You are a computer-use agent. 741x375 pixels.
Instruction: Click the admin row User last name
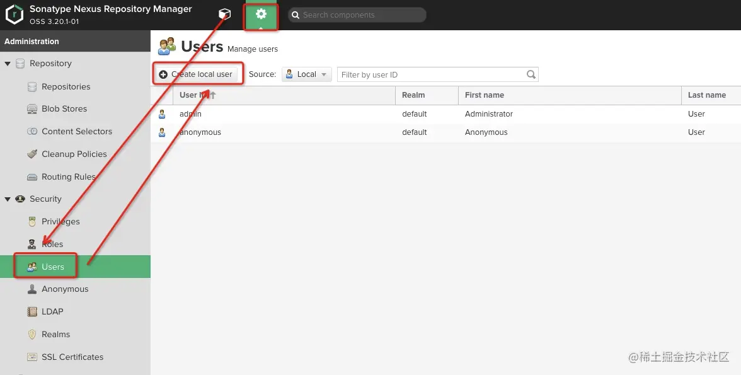(x=697, y=114)
